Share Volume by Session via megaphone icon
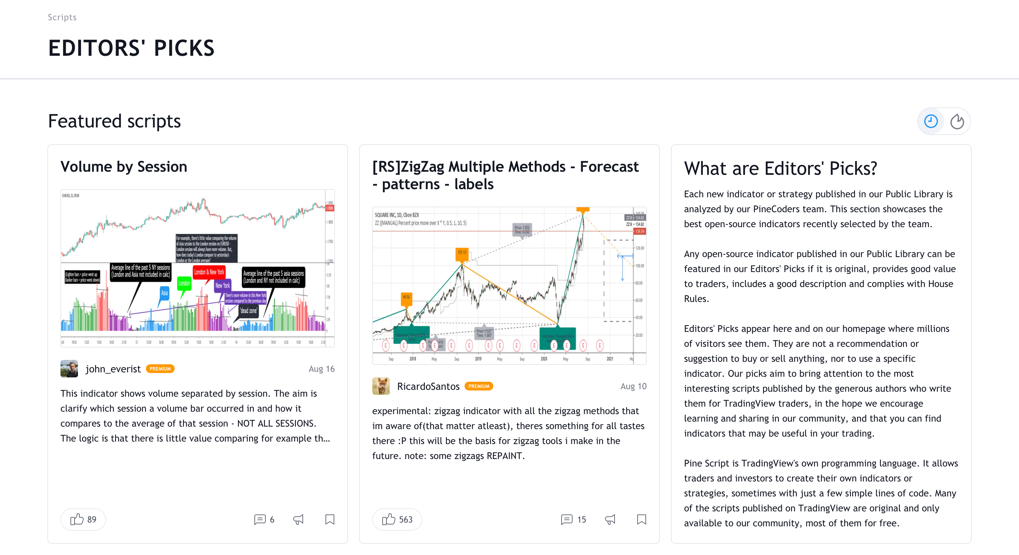 click(299, 519)
